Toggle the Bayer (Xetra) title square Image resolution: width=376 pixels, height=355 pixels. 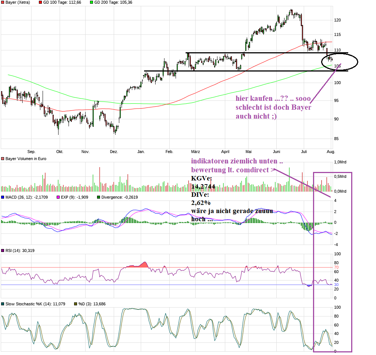click(x=3, y=3)
